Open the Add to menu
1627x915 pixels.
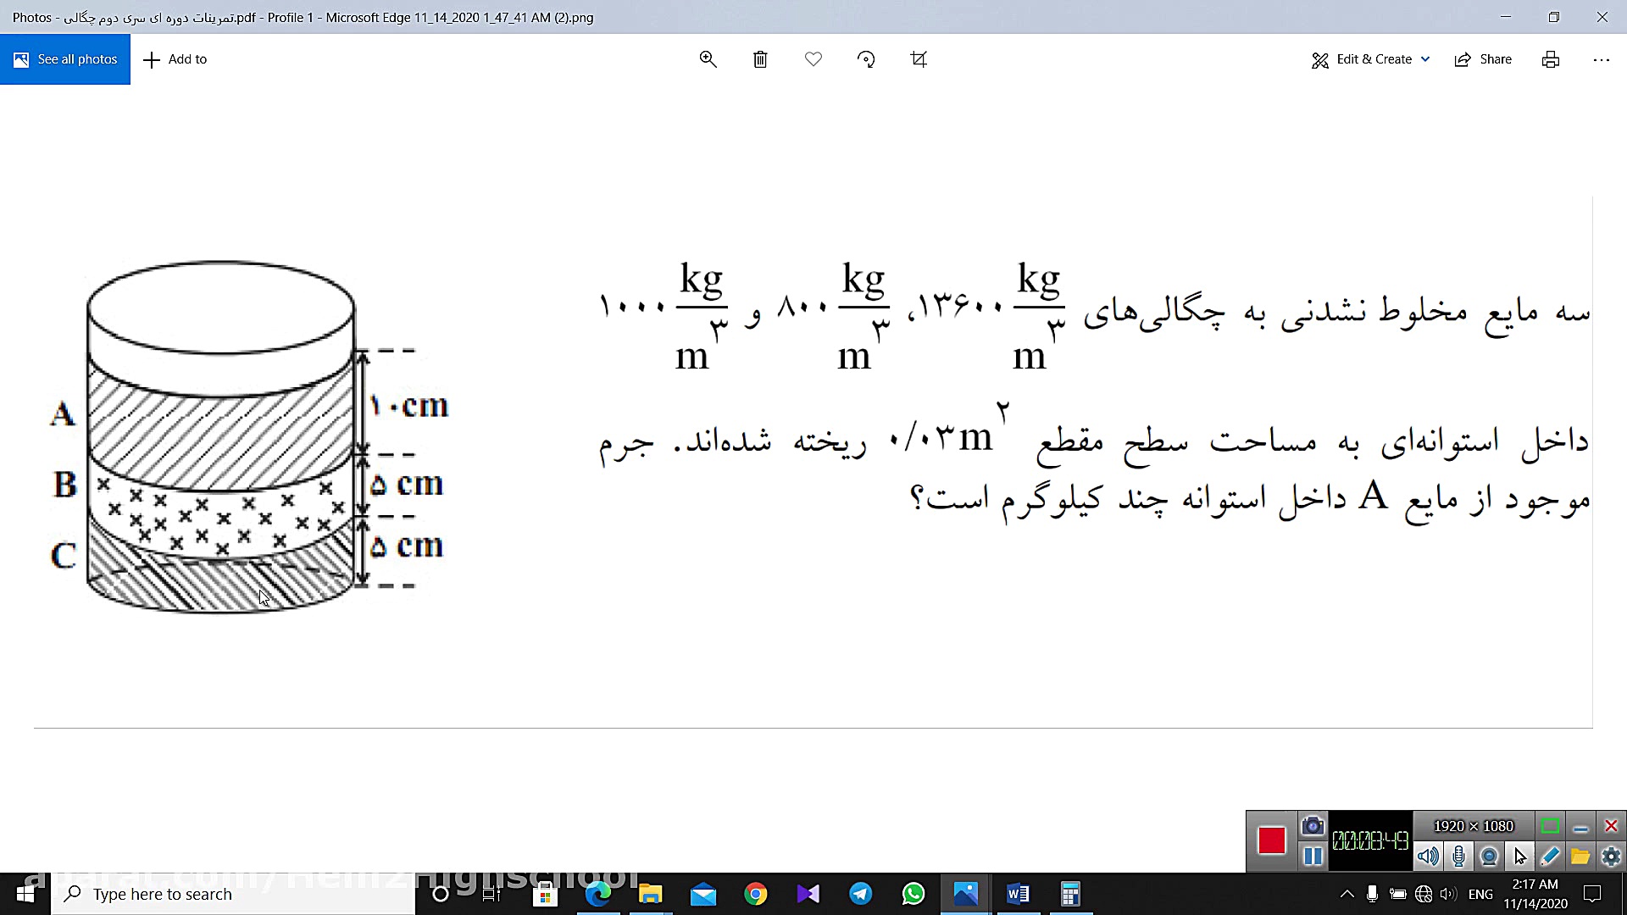coord(175,59)
